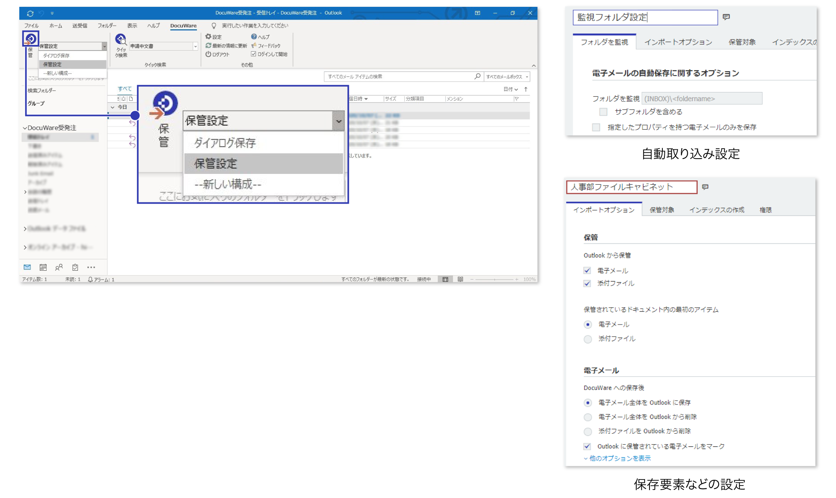Screen dimensions: 836x498
Task: Switch to Calendar via navigation bar icon
Action: (x=43, y=267)
